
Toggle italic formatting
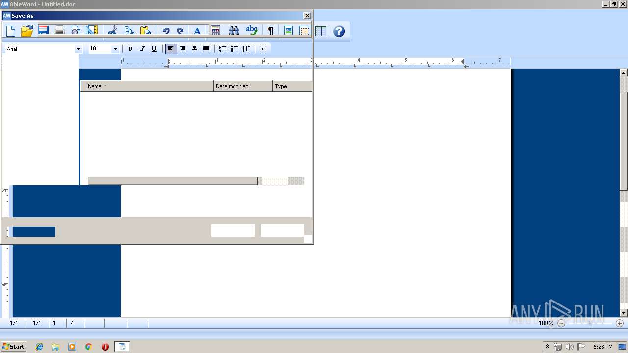[142, 49]
